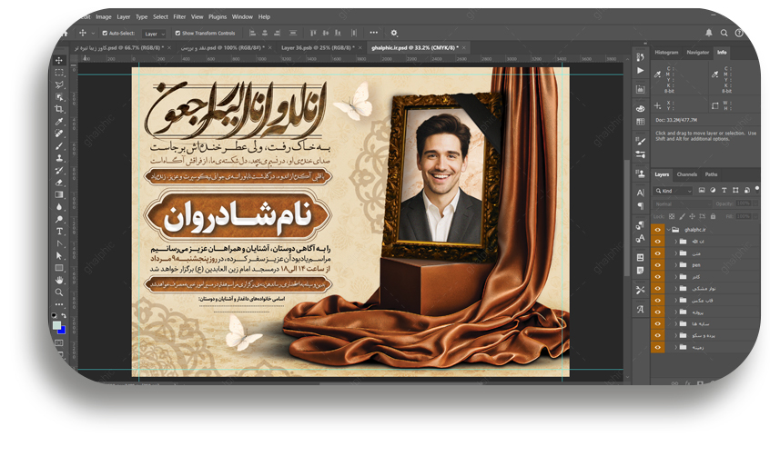770x466 pixels.
Task: Select the Rectangular Marquee tool
Action: tap(59, 72)
